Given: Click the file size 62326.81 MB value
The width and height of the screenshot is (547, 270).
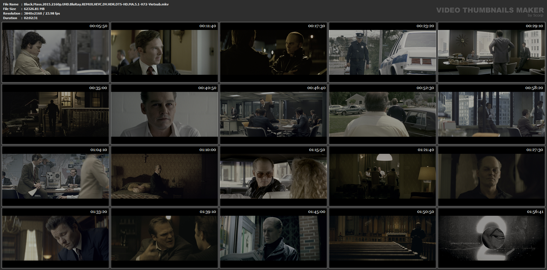Looking at the screenshot, I should pyautogui.click(x=34, y=9).
